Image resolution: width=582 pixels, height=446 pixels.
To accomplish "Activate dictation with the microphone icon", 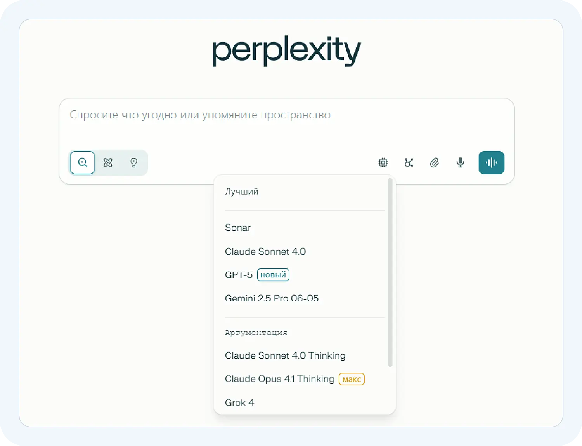I will pyautogui.click(x=460, y=162).
